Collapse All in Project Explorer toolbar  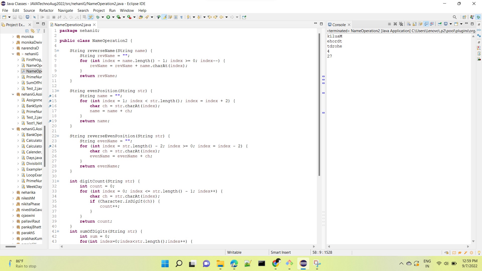(27, 31)
